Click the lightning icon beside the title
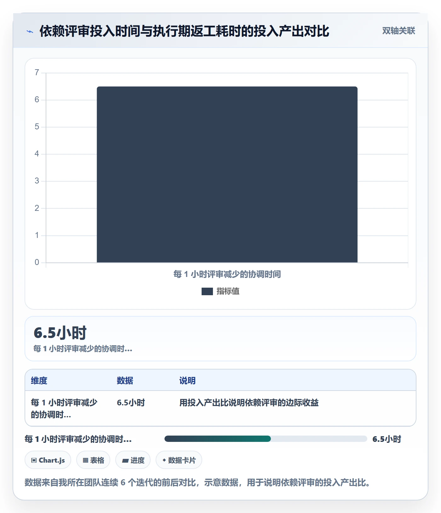Viewport: 441px width, 513px height. click(30, 31)
